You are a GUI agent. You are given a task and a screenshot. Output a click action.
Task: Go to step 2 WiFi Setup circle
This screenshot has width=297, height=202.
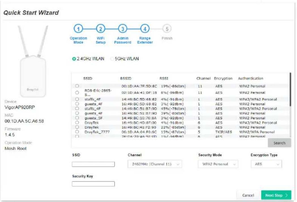[x=101, y=29]
